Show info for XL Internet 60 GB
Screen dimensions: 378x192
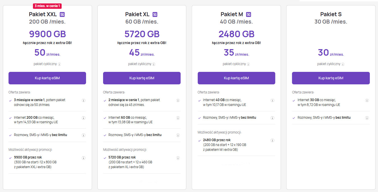point(178,118)
